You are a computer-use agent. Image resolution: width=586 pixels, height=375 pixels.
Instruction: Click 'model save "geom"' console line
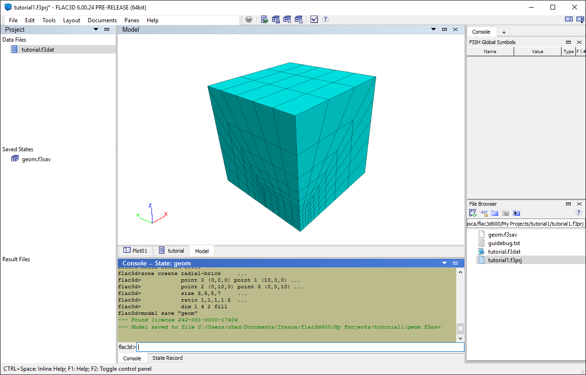pyautogui.click(x=169, y=313)
